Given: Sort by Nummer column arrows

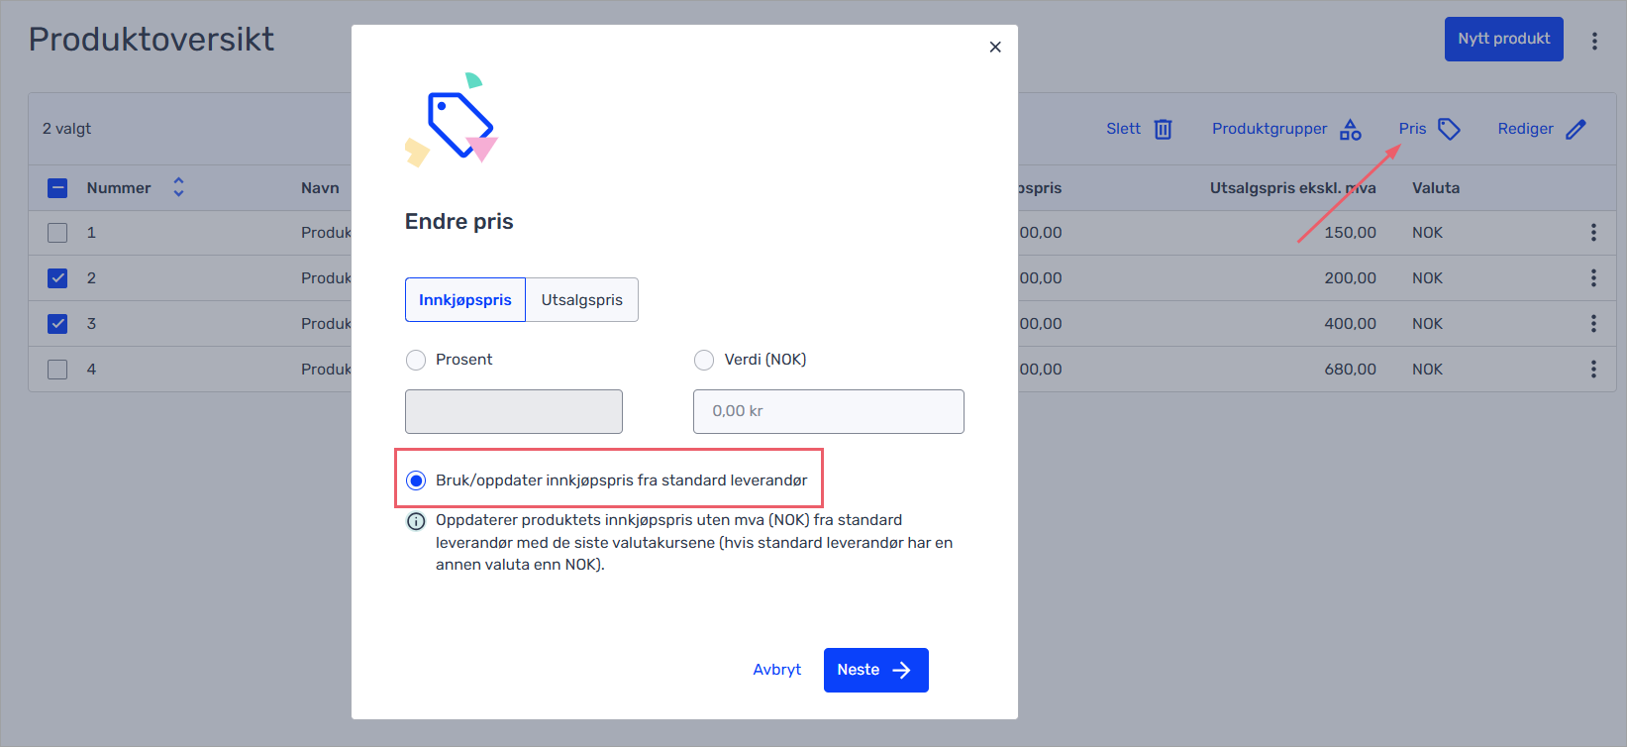Looking at the screenshot, I should (178, 187).
